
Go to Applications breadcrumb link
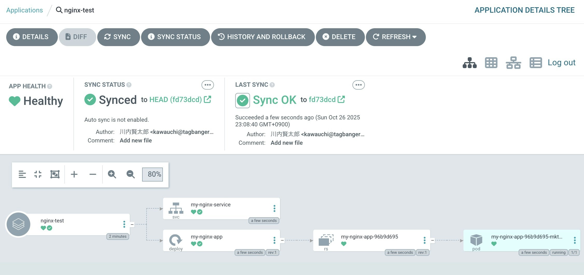coord(24,10)
